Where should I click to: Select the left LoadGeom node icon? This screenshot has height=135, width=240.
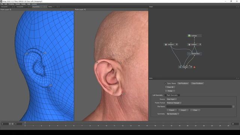[166, 45]
